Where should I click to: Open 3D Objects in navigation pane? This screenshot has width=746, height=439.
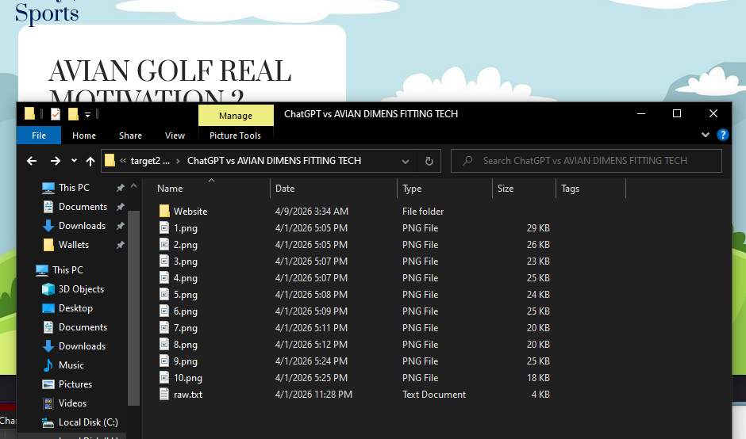coord(81,289)
